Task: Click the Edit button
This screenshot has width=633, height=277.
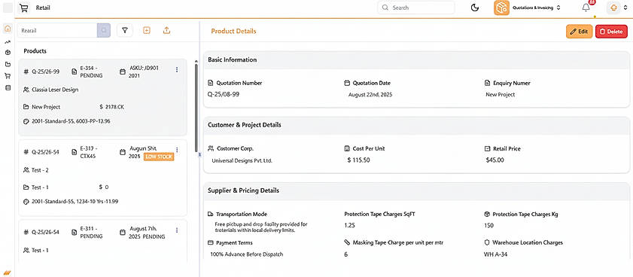Action: point(580,32)
